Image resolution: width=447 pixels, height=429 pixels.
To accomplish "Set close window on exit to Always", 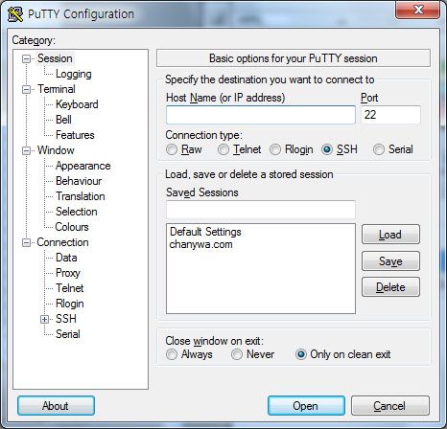I will coord(172,354).
